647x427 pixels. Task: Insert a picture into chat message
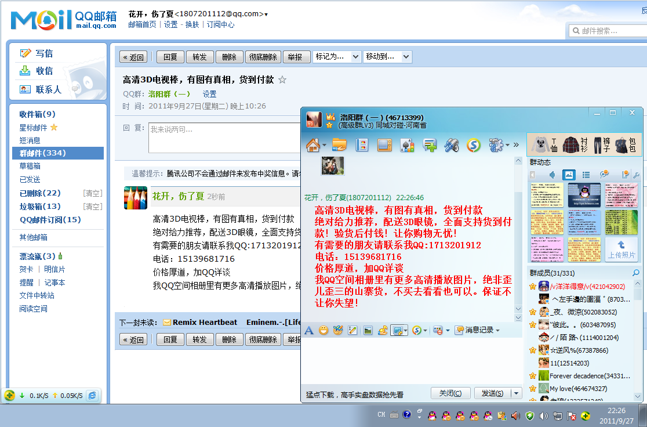pos(368,330)
